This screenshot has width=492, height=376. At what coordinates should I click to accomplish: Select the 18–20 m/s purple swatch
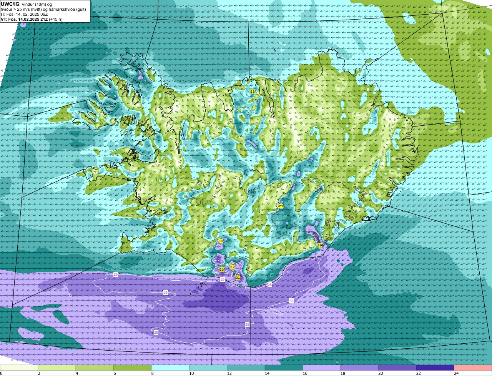pyautogui.click(x=359, y=368)
